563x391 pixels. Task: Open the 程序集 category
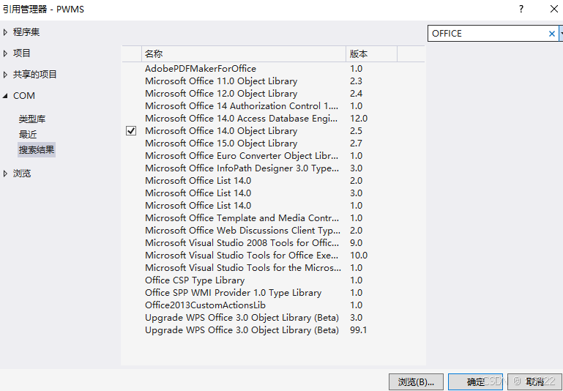tap(26, 32)
